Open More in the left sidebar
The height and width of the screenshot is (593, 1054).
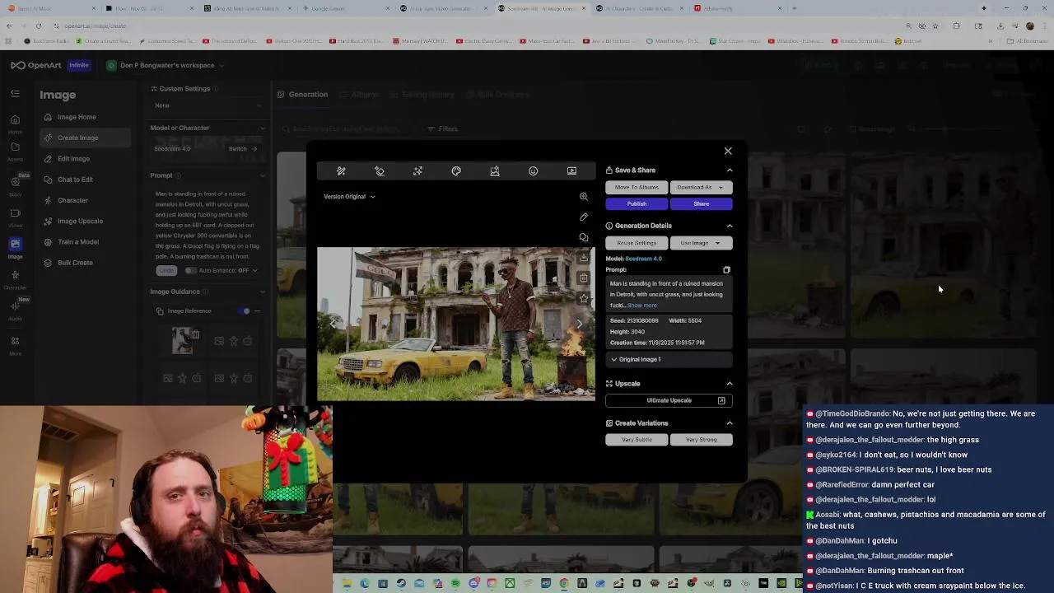15,346
